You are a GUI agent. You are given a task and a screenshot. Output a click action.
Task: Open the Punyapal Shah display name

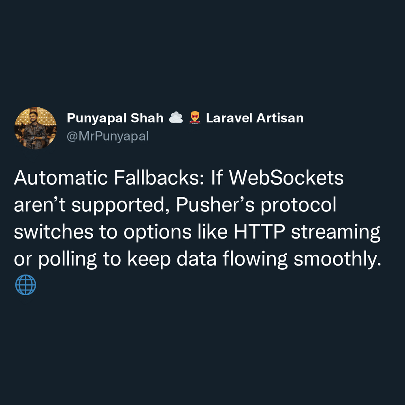pos(115,118)
